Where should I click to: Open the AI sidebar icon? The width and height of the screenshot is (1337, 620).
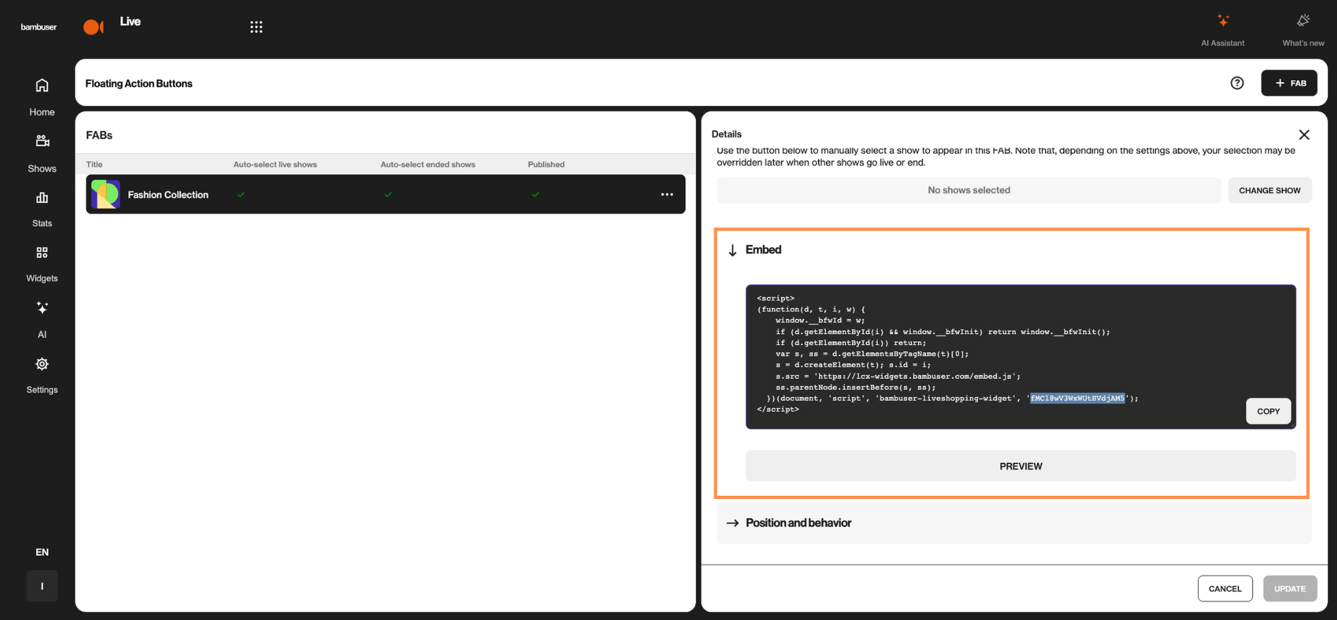point(42,308)
